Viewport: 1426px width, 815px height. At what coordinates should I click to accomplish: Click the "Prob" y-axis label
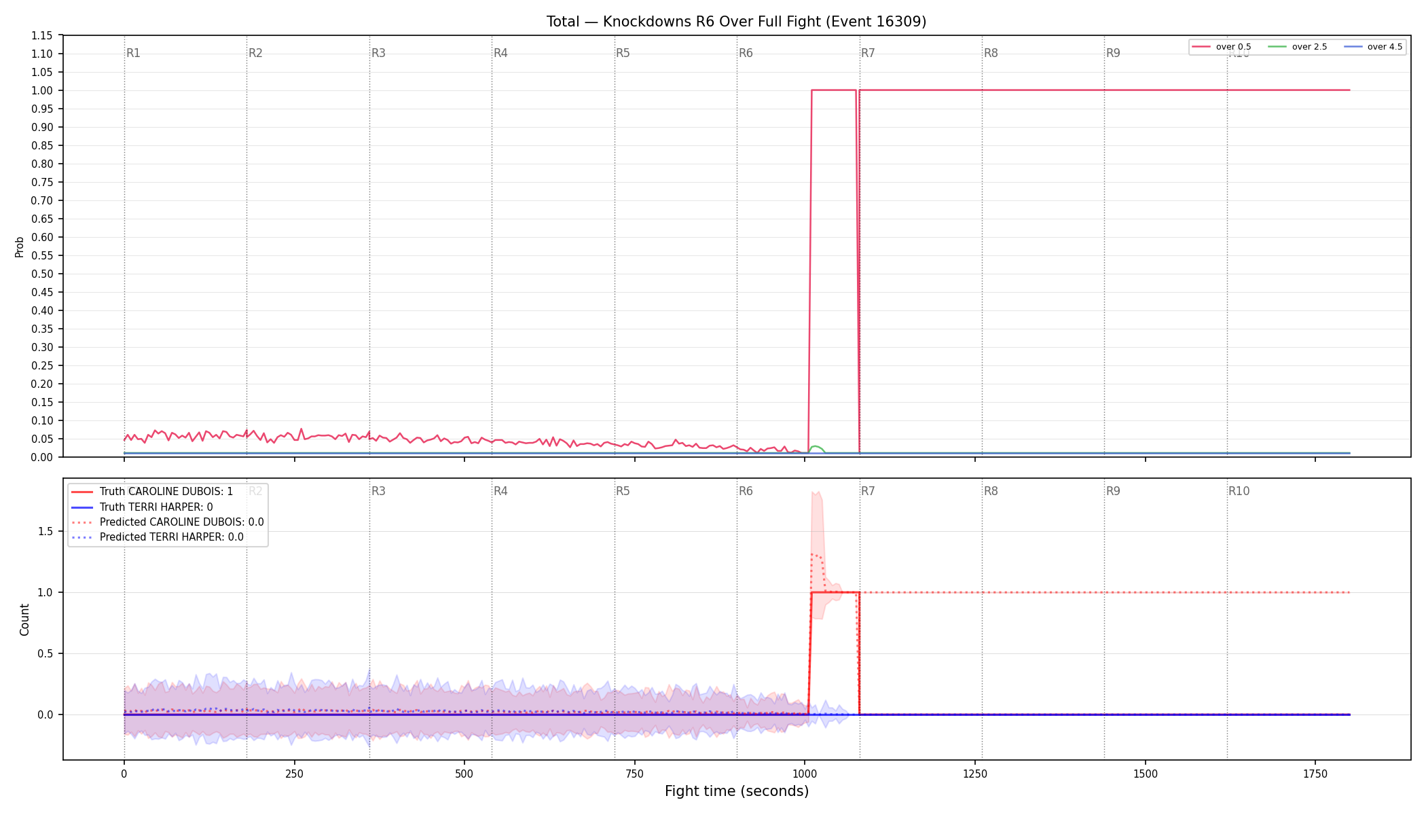tap(19, 247)
